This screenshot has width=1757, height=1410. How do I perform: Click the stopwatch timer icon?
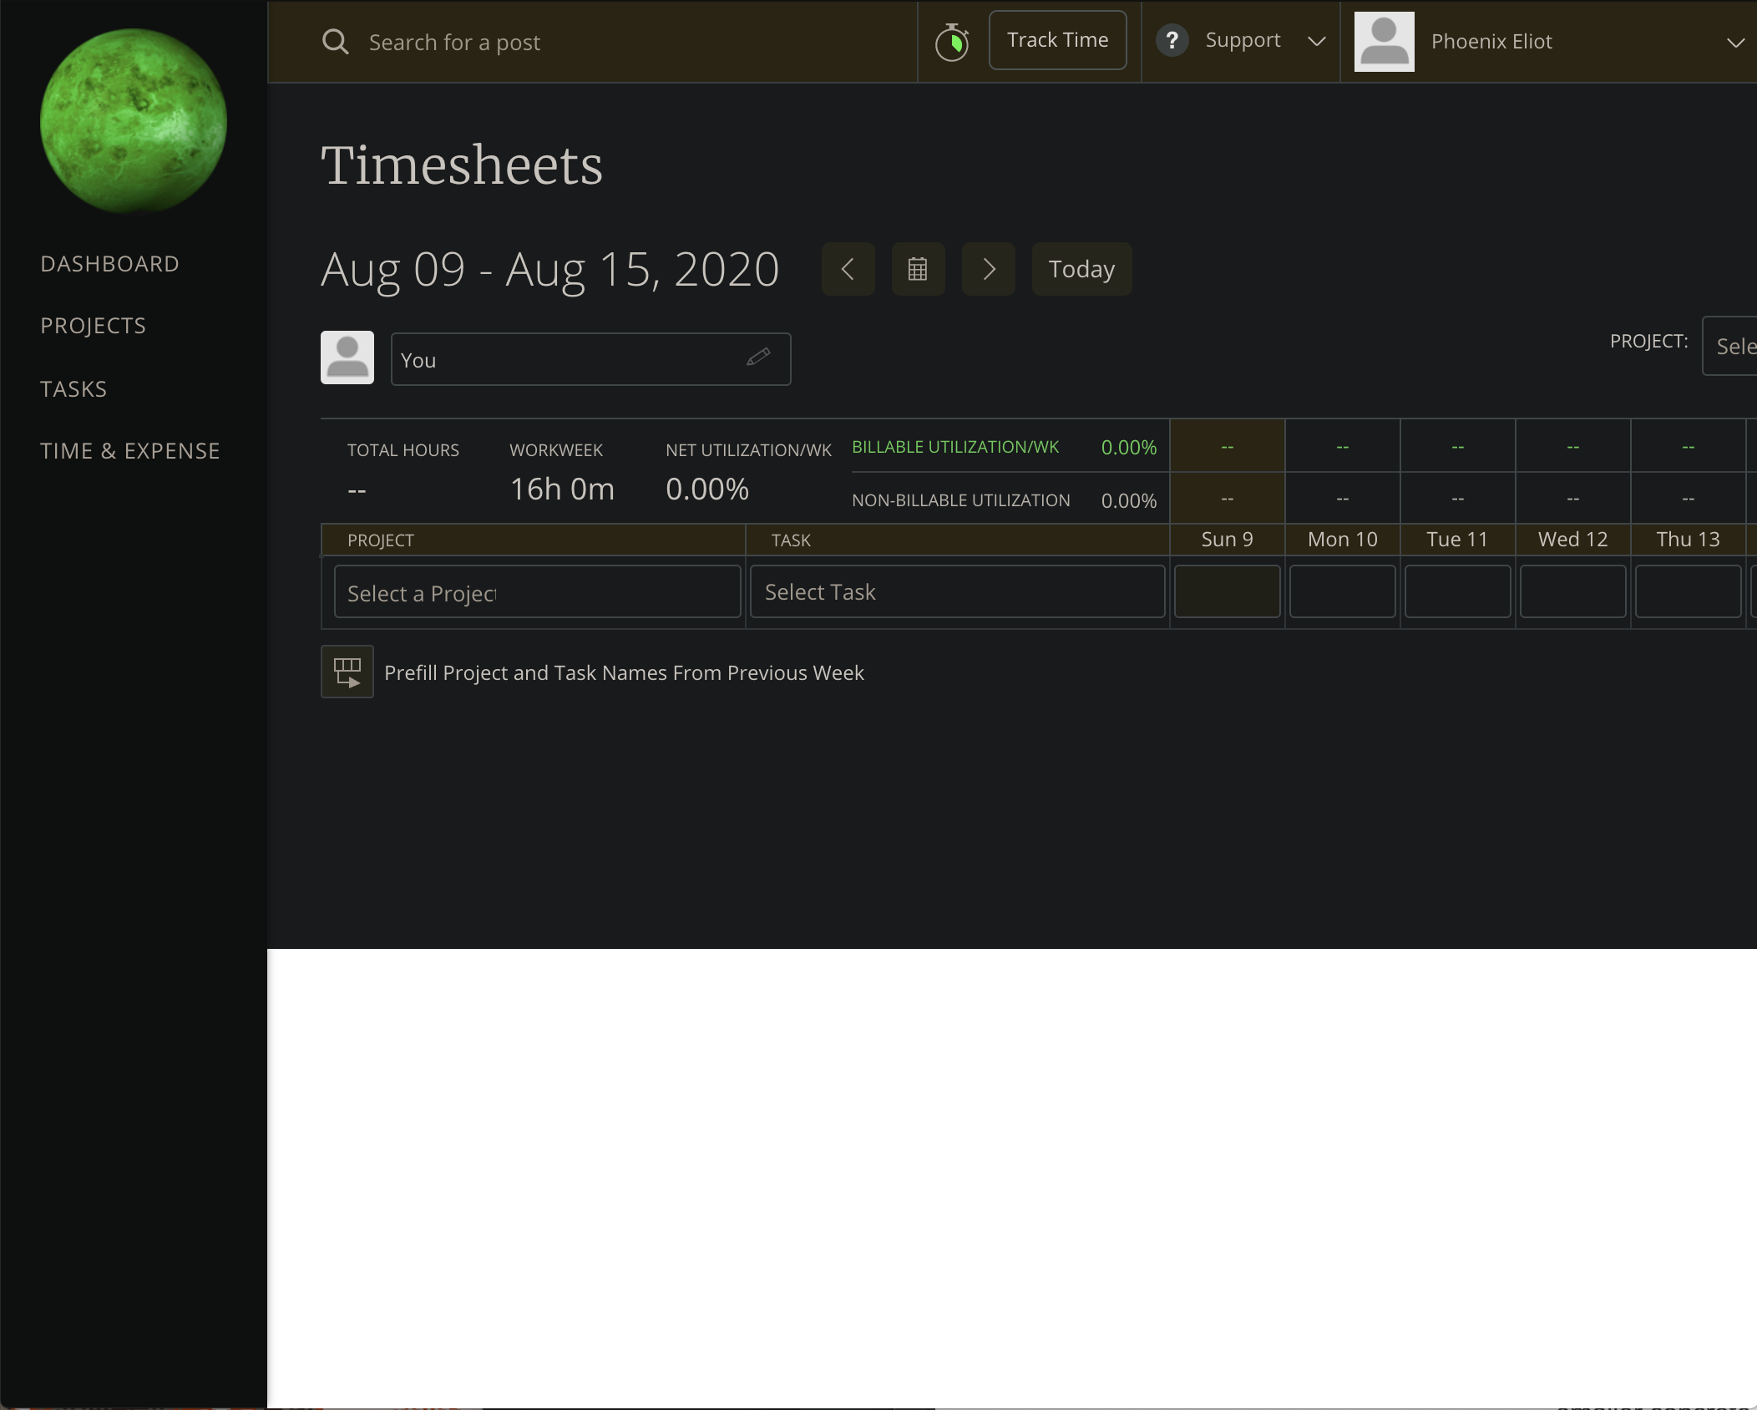[x=953, y=40]
